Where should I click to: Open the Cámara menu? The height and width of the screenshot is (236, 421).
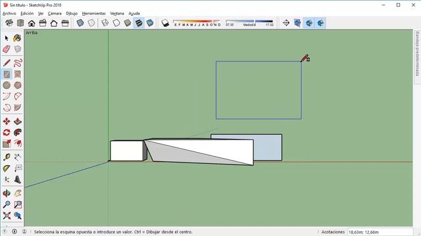pos(55,13)
